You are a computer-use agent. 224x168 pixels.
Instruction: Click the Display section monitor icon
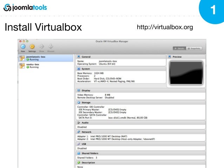tap(79, 90)
